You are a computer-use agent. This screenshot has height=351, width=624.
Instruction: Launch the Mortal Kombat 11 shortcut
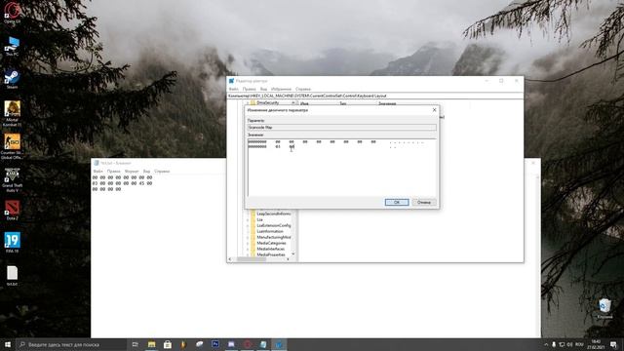pyautogui.click(x=13, y=113)
